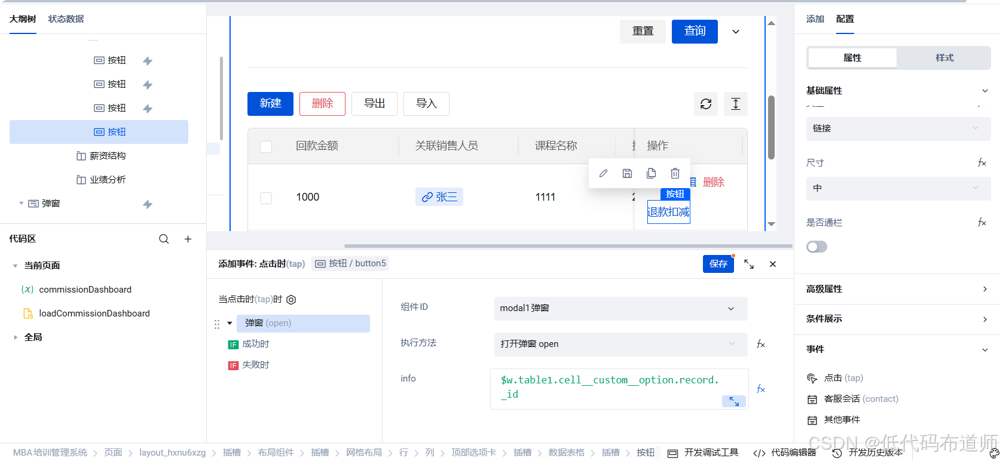
Task: Toggle the 是否通栏 switch
Action: coord(816,247)
